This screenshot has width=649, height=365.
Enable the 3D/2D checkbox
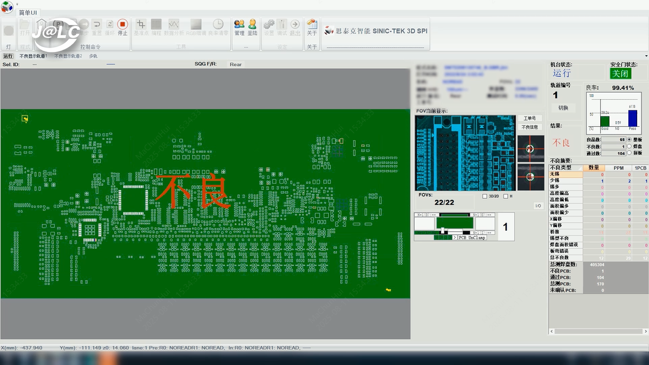coord(485,196)
